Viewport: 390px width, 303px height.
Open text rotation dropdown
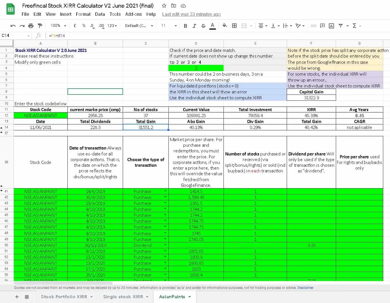point(300,26)
